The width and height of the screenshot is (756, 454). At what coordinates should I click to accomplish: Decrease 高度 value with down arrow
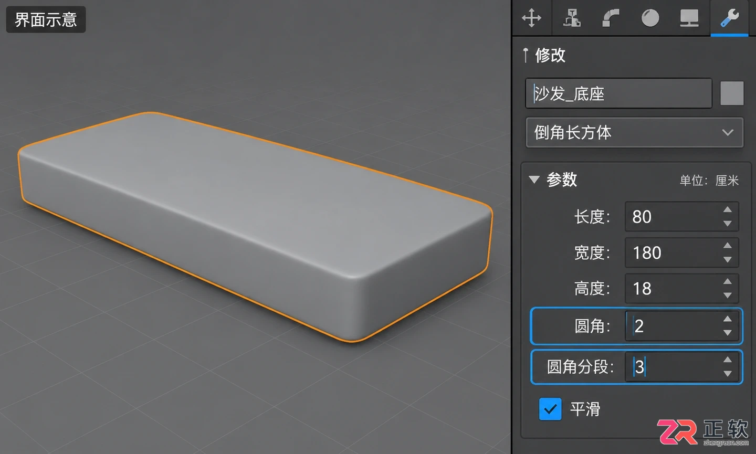pyautogui.click(x=727, y=295)
